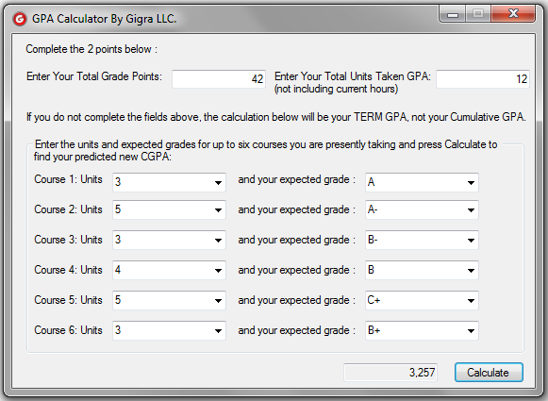Image resolution: width=548 pixels, height=401 pixels.
Task: Expand the Course 2 units combo box
Action: [x=169, y=209]
